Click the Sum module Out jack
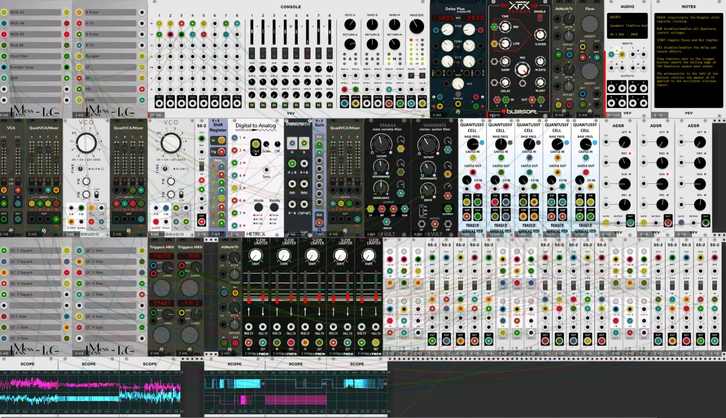 pos(319,223)
